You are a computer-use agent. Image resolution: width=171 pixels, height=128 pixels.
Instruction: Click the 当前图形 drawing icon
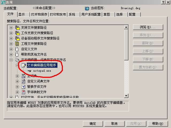pyautogui.click(x=87, y=8)
